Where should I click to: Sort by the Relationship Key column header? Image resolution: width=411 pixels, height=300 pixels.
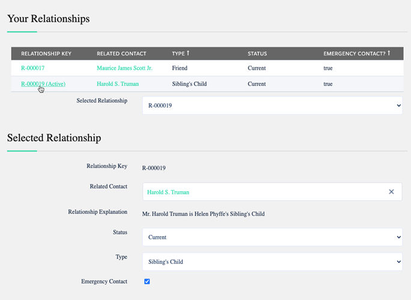pyautogui.click(x=46, y=54)
